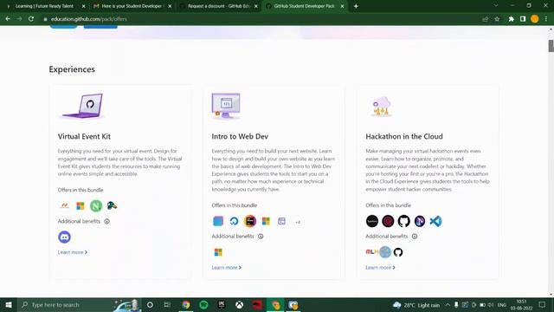The width and height of the screenshot is (554, 312).
Task: Click the blue globe icon in Hackathon additional benefits
Action: tap(385, 252)
